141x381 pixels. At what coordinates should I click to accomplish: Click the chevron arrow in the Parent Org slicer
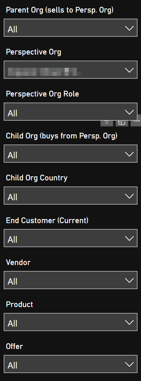(129, 28)
